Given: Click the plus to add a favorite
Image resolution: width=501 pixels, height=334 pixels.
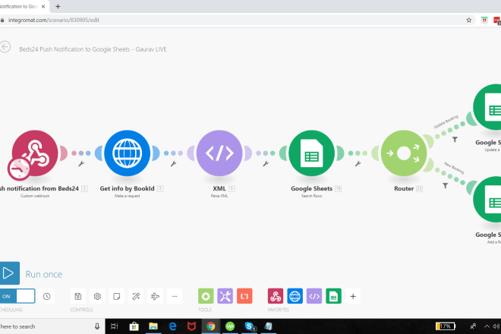Looking at the screenshot, I should (353, 296).
